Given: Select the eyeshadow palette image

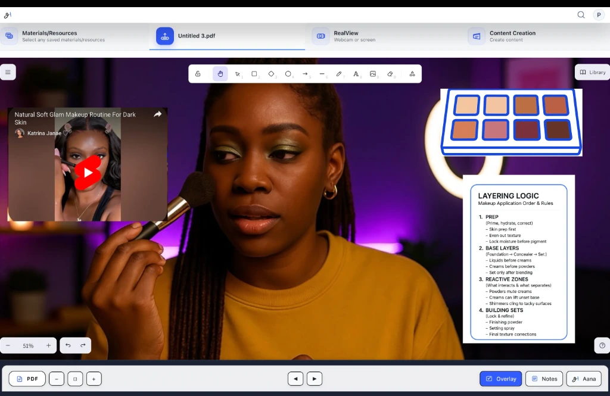Looking at the screenshot, I should (x=511, y=122).
